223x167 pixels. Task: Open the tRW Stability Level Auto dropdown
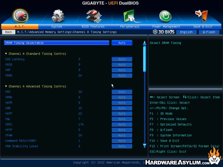(x=122, y=146)
